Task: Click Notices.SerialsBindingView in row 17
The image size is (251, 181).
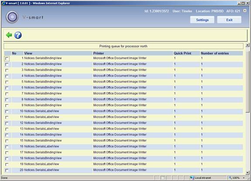Action: click(x=43, y=152)
